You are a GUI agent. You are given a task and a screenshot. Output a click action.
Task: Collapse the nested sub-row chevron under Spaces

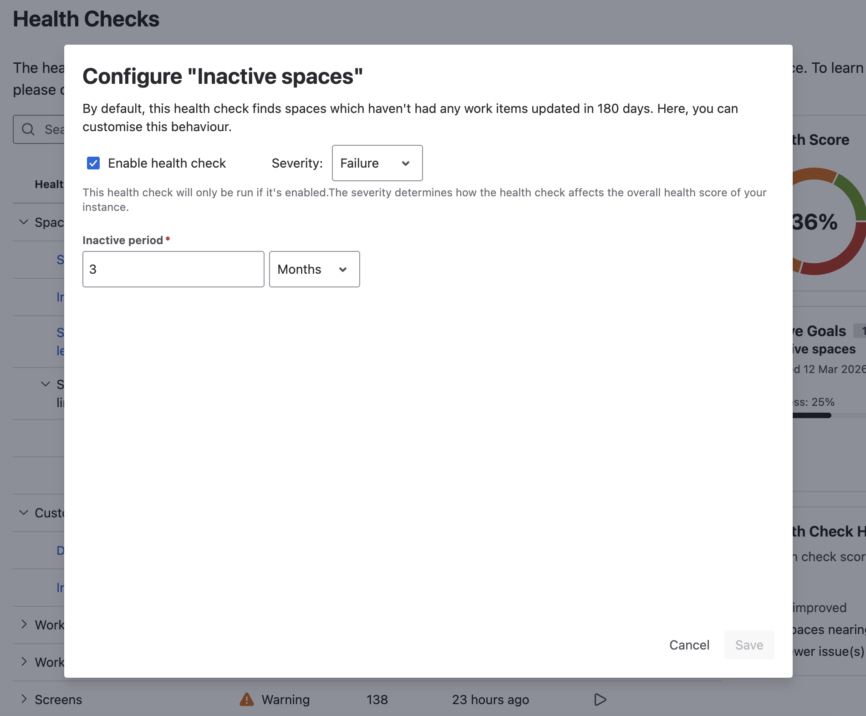pos(46,384)
